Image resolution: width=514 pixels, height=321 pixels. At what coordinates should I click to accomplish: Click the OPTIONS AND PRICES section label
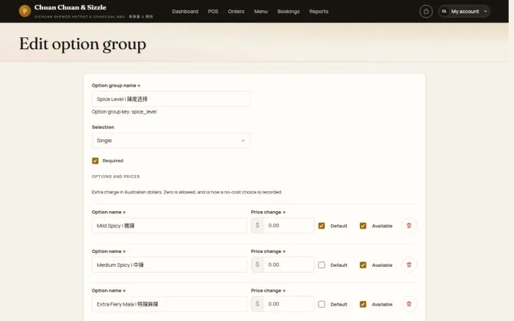pos(116,177)
